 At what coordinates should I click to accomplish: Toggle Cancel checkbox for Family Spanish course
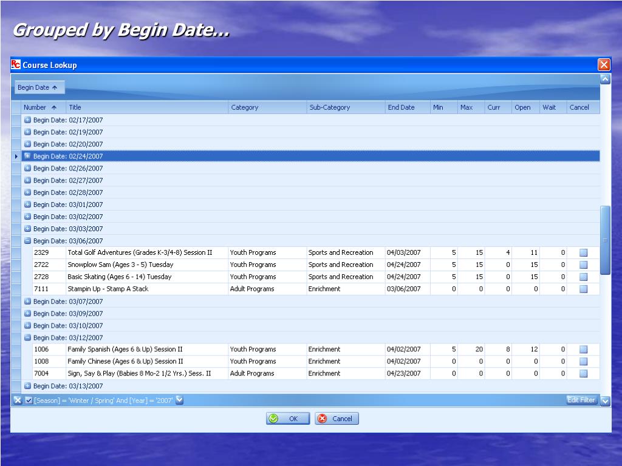tap(583, 349)
